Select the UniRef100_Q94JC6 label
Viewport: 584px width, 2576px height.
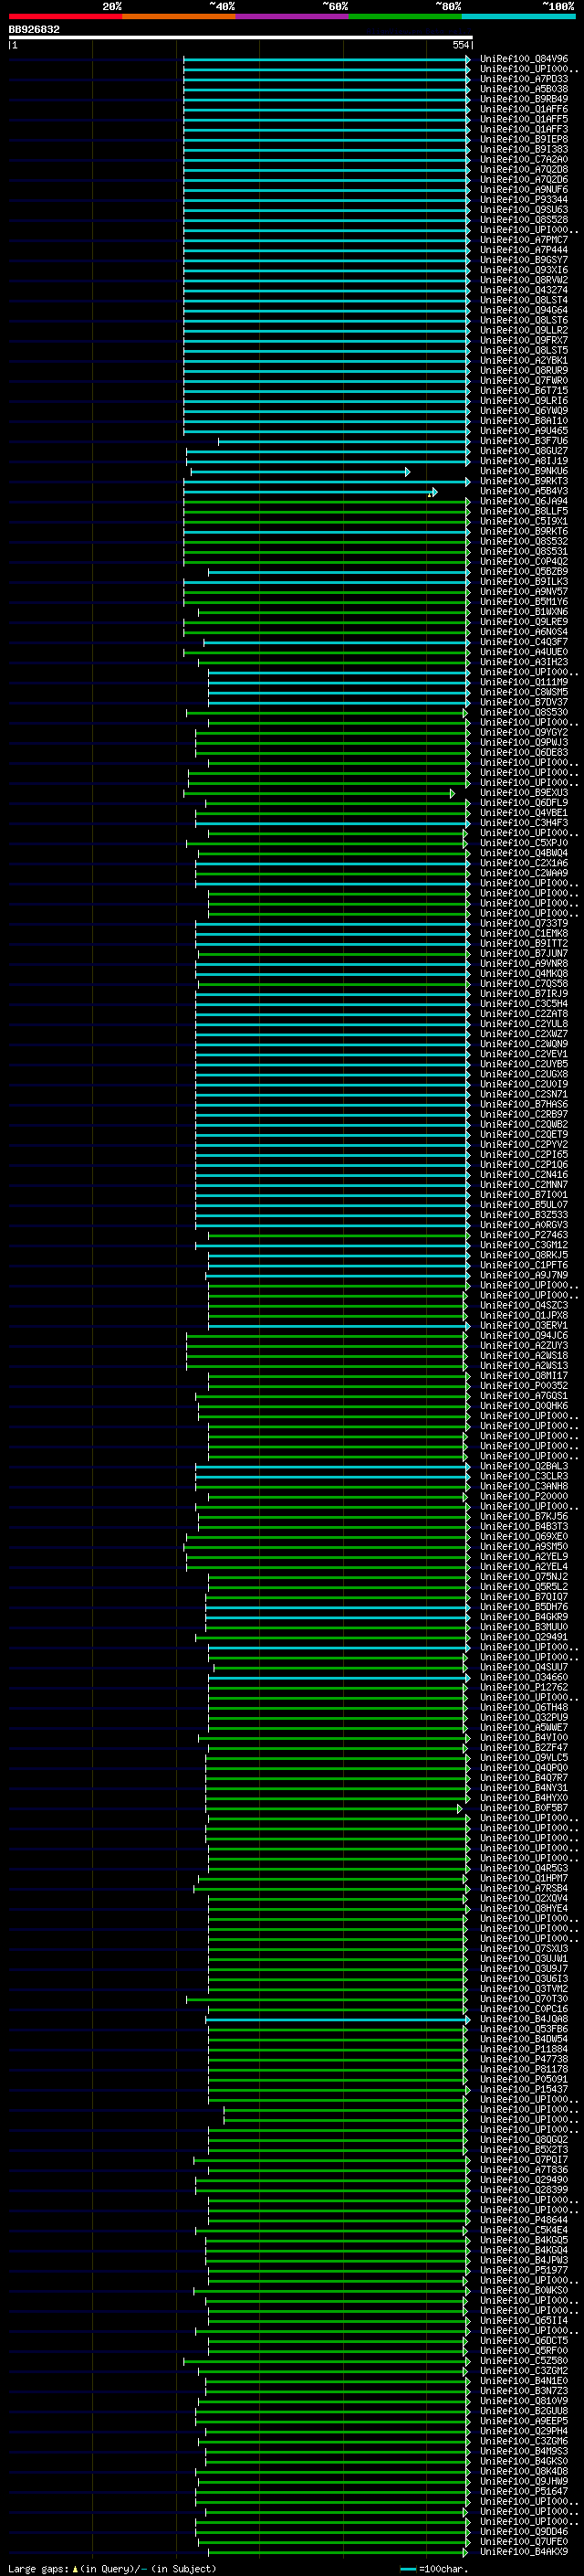524,1335
